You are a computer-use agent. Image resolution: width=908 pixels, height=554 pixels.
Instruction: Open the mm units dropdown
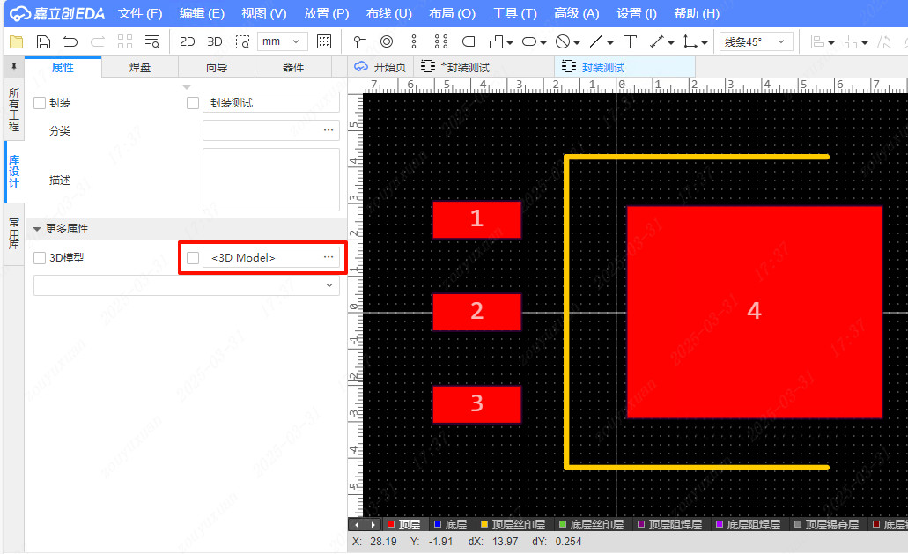(283, 41)
